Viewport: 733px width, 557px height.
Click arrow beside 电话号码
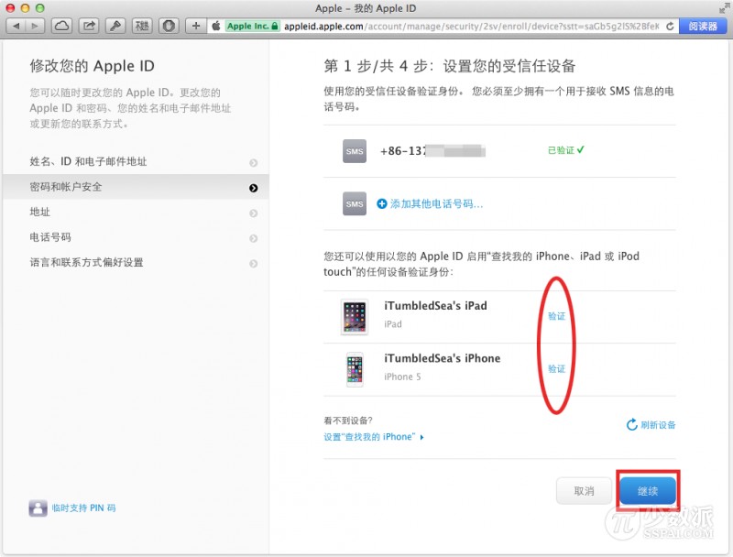point(254,238)
